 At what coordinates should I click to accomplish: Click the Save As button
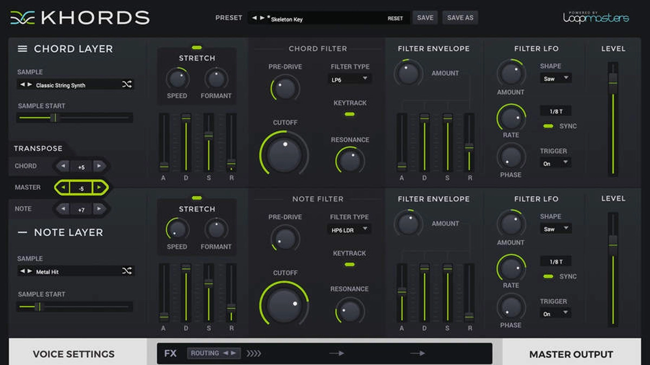pos(460,18)
